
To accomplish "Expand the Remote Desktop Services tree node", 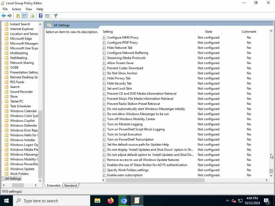I will click(x=2, y=77).
